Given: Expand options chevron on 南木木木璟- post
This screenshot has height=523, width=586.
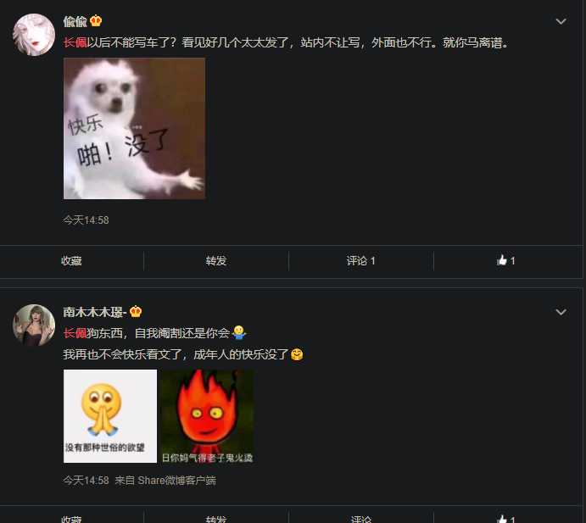Looking at the screenshot, I should 561,312.
